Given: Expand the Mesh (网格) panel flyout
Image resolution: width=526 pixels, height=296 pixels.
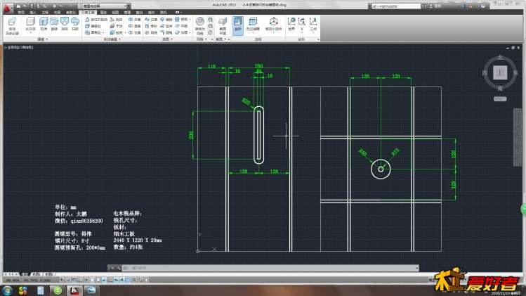Looking at the screenshot, I should [x=202, y=39].
